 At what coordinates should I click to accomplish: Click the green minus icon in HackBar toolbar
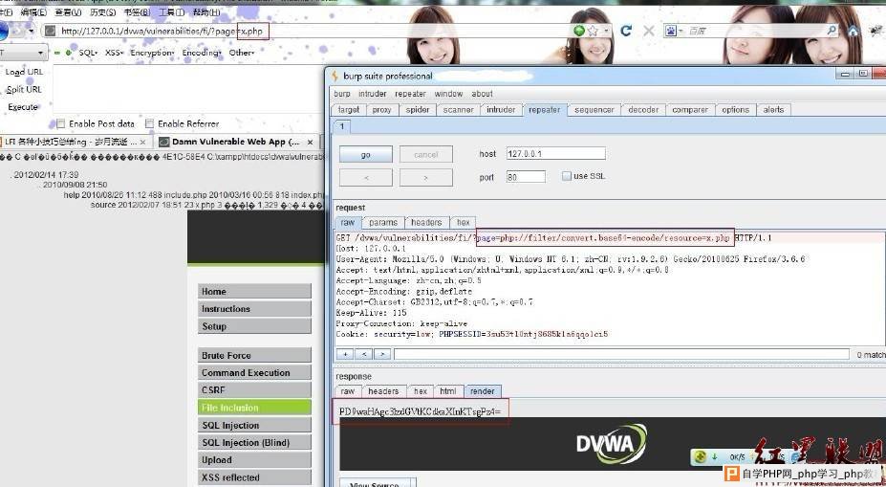tap(57, 53)
